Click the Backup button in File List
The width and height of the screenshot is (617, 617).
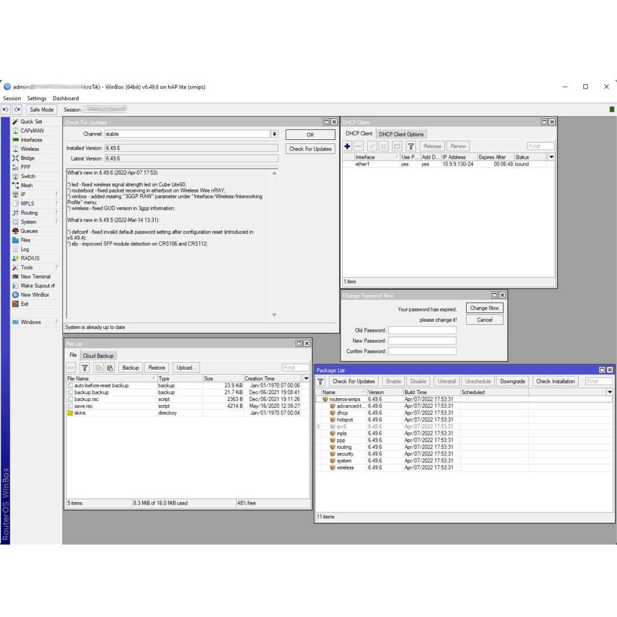pyautogui.click(x=131, y=367)
